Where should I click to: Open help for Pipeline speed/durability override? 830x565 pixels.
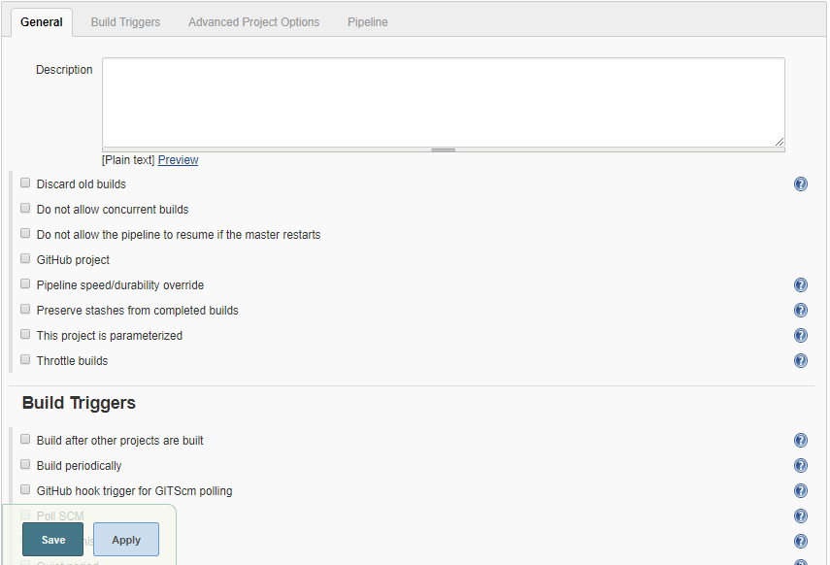point(800,284)
